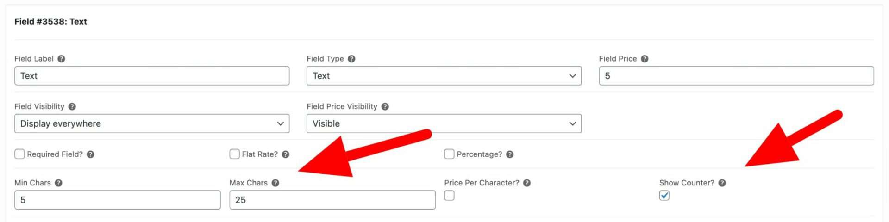Open the Field Price Visibility dropdown
This screenshot has width=889, height=222.
tap(444, 123)
